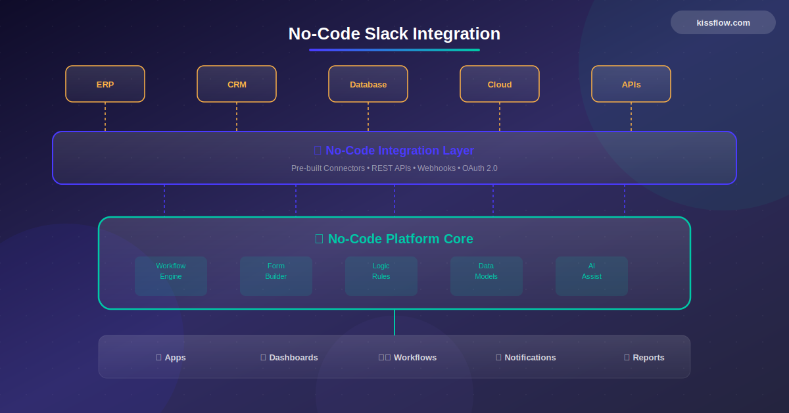Click the No-Code Slack Integration title

pyautogui.click(x=394, y=34)
